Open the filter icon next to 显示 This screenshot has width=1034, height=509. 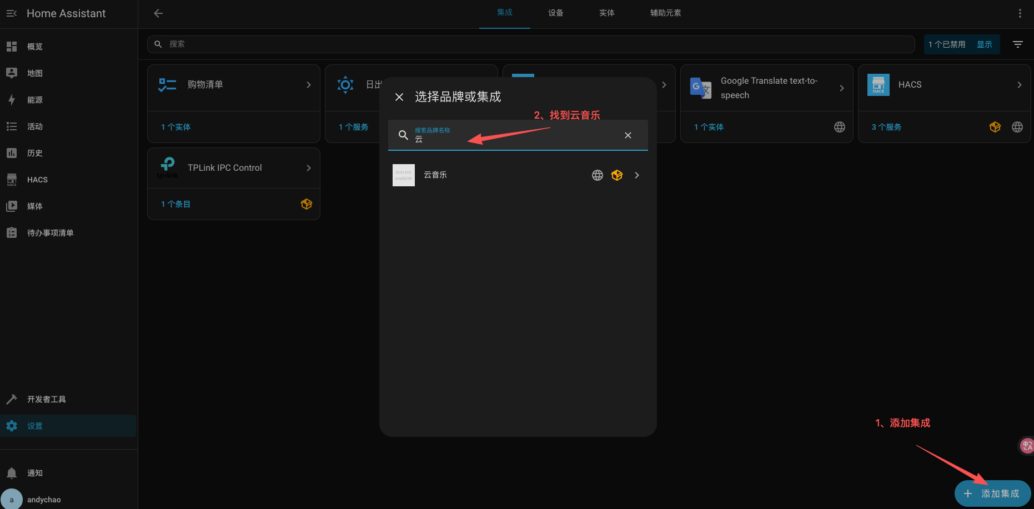point(1018,44)
